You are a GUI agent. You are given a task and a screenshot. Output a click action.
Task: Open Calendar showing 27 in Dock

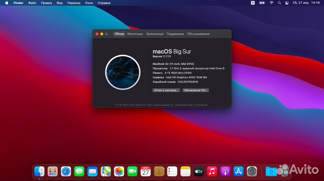[146, 171]
